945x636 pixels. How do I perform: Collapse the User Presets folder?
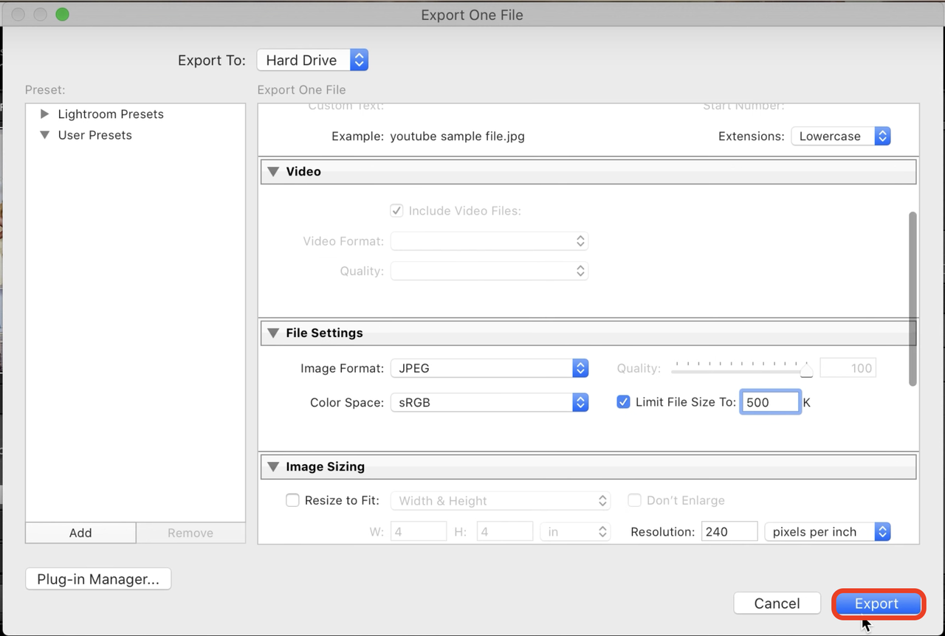coord(45,135)
